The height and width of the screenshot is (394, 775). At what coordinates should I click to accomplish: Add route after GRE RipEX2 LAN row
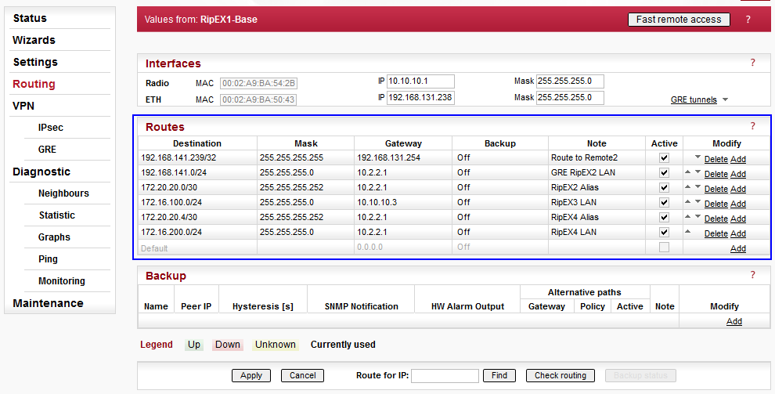click(x=738, y=174)
